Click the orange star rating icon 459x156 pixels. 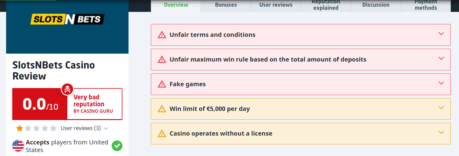(x=20, y=128)
